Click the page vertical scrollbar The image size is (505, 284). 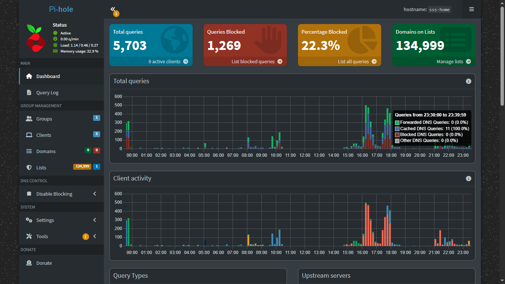pos(502,55)
